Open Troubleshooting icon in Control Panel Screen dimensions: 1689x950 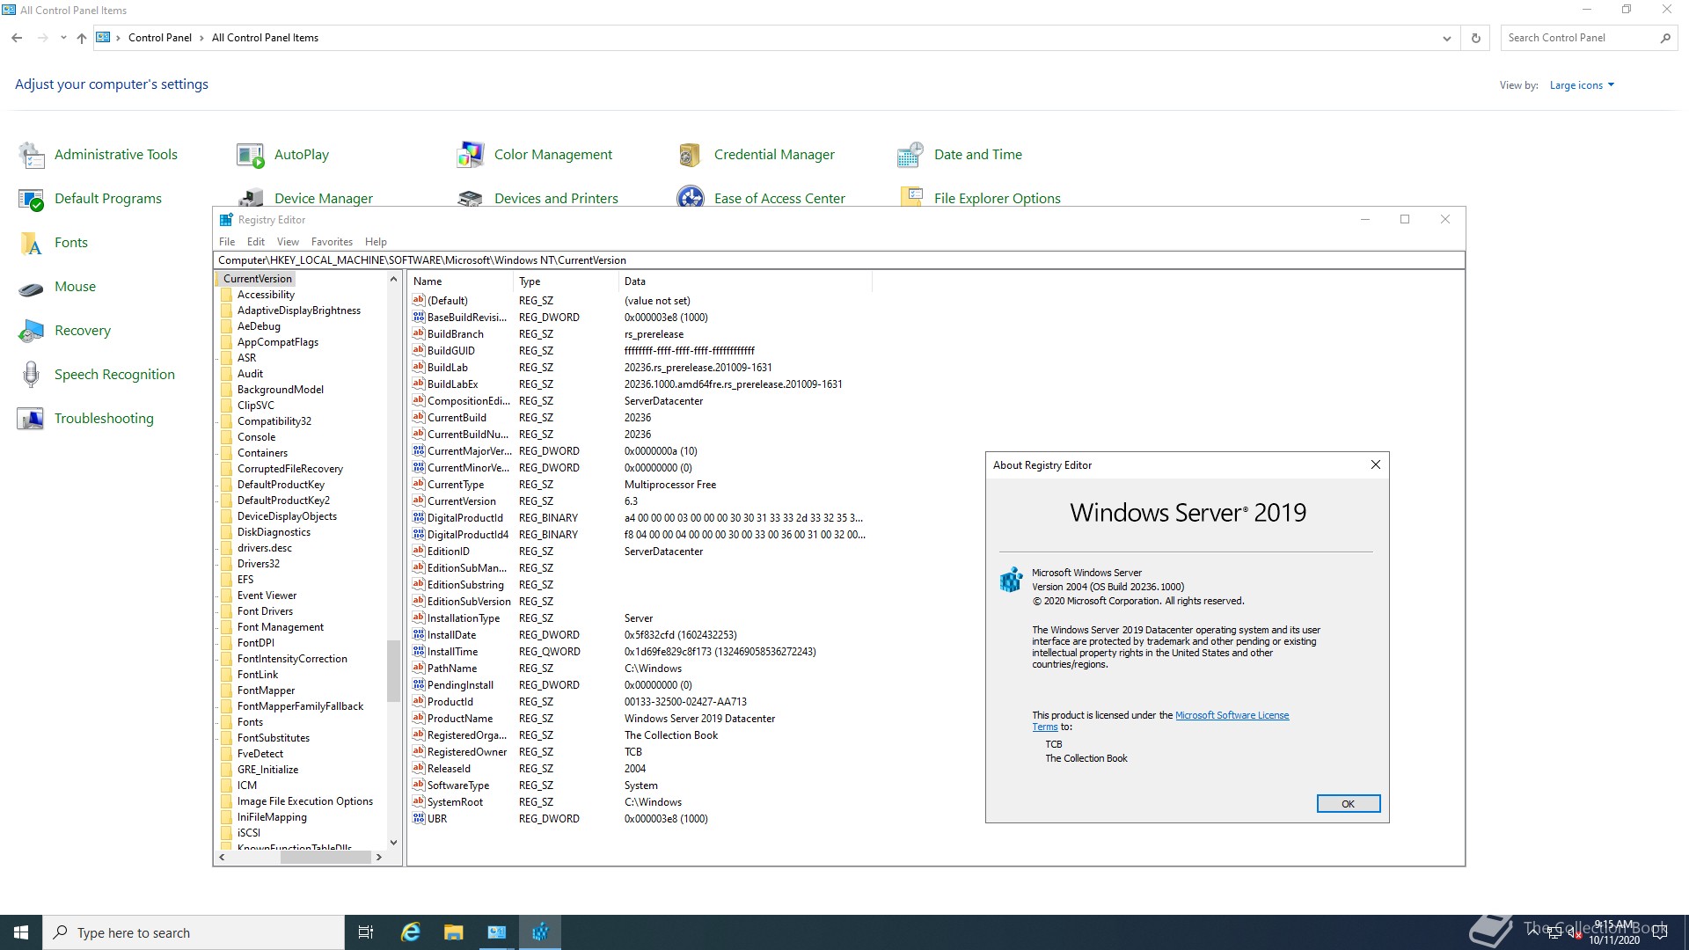pyautogui.click(x=32, y=419)
